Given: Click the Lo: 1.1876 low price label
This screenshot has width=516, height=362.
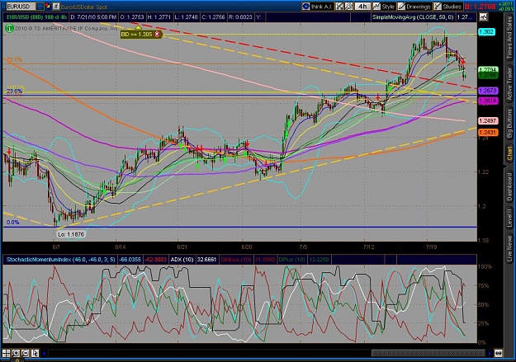Looking at the screenshot, I should [71, 234].
